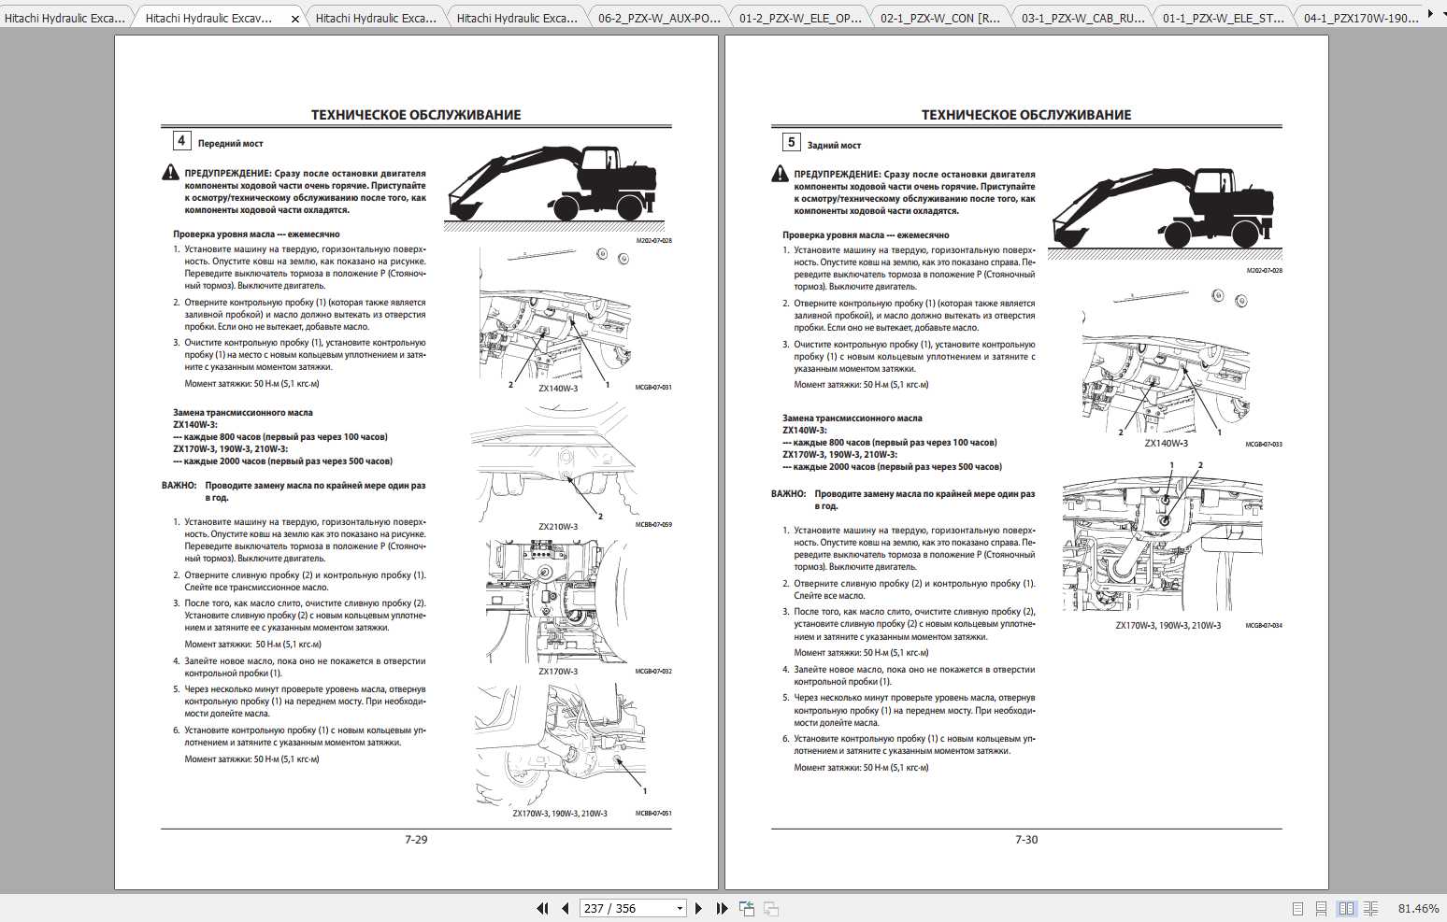The height and width of the screenshot is (922, 1447).
Task: Advance to the next page
Action: 697,908
